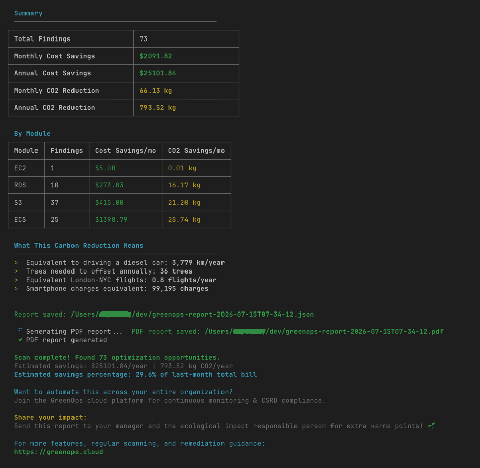Click the Monthly Cost Savings value $2091.82
480x468 pixels.
156,56
